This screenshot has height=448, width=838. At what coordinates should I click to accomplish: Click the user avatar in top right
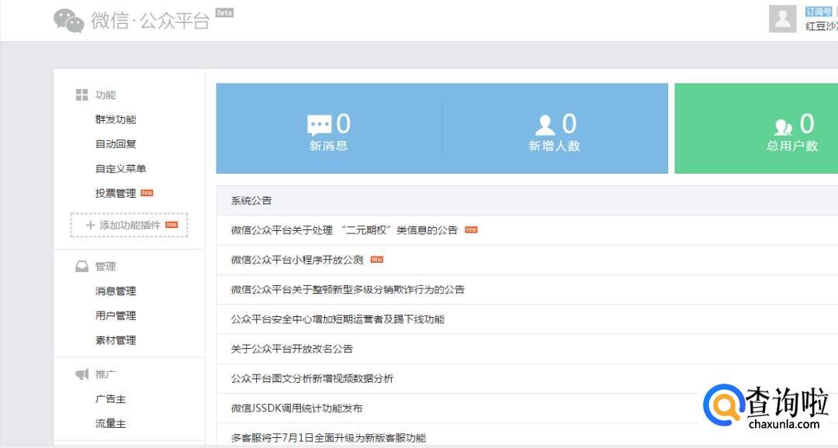coord(782,19)
